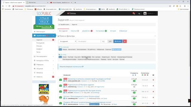The width and height of the screenshot is (191, 107).
Task: Click the grey badge under 0.99 руб. price
Action: [134, 87]
